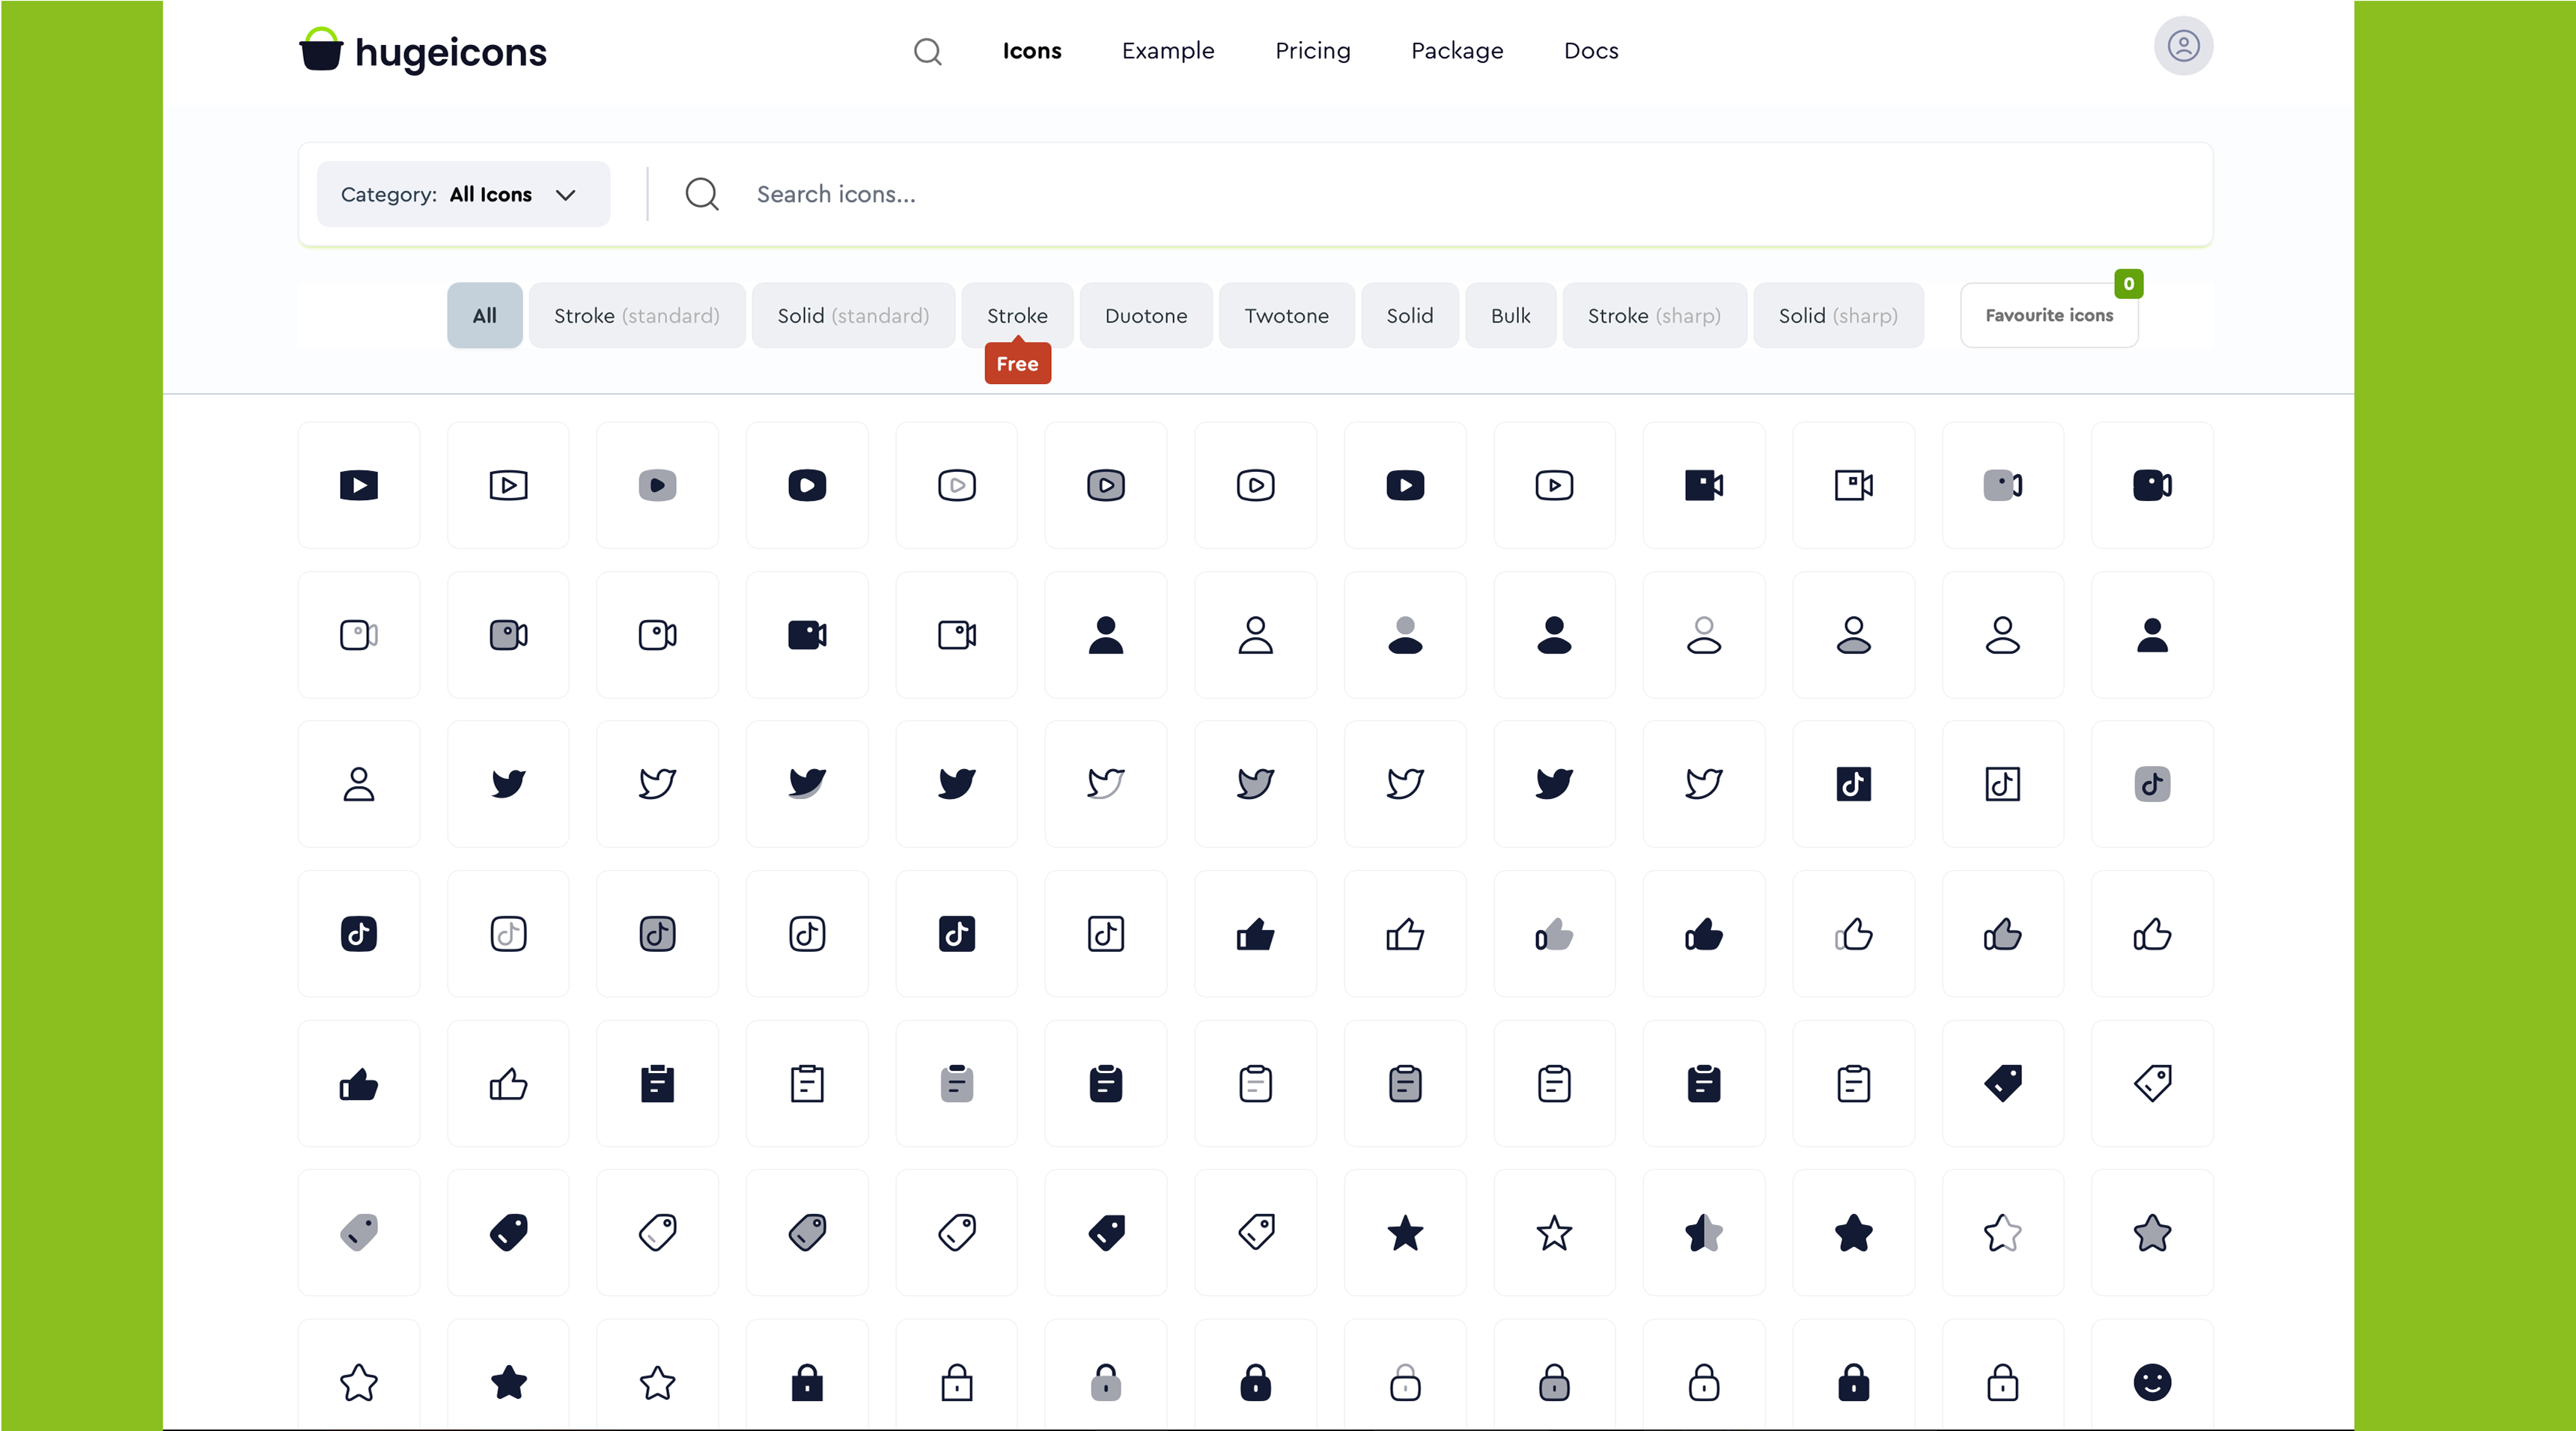Click the solid filled star icon

coord(1405,1233)
